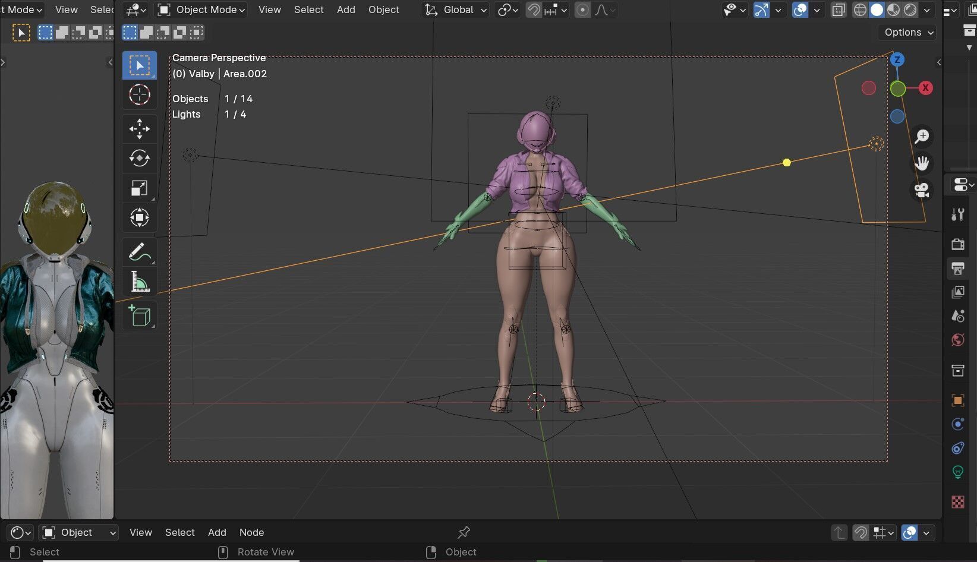Switch to solid viewport shading
977x562 pixels.
pyautogui.click(x=877, y=10)
